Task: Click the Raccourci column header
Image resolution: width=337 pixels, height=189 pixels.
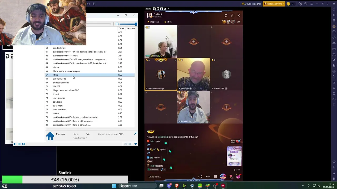Action: coord(131,29)
